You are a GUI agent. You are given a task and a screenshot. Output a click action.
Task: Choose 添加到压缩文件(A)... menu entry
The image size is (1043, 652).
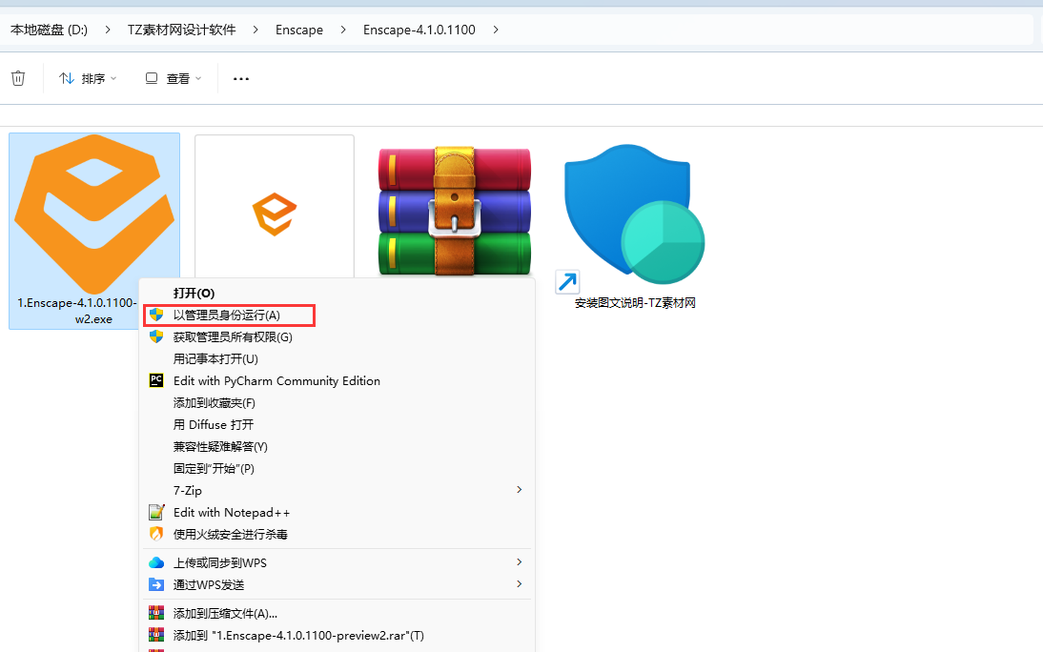click(337, 614)
